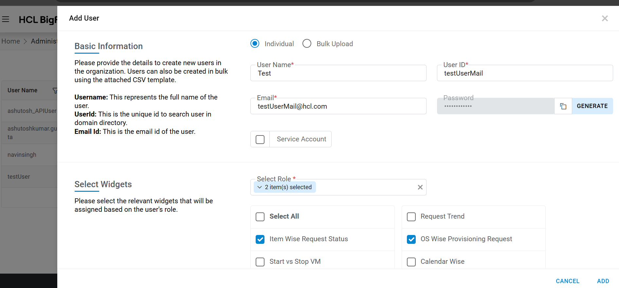Clear selected roles with the X icon
Image resolution: width=619 pixels, height=288 pixels.
coord(420,187)
